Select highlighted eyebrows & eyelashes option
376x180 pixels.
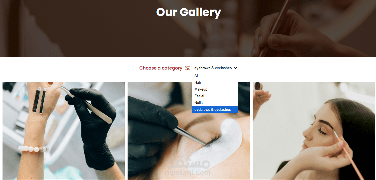pos(215,109)
